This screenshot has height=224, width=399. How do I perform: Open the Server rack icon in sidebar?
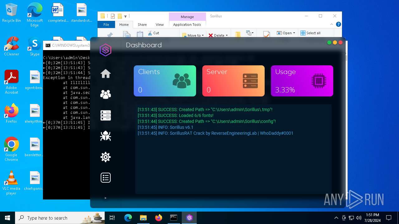106,115
